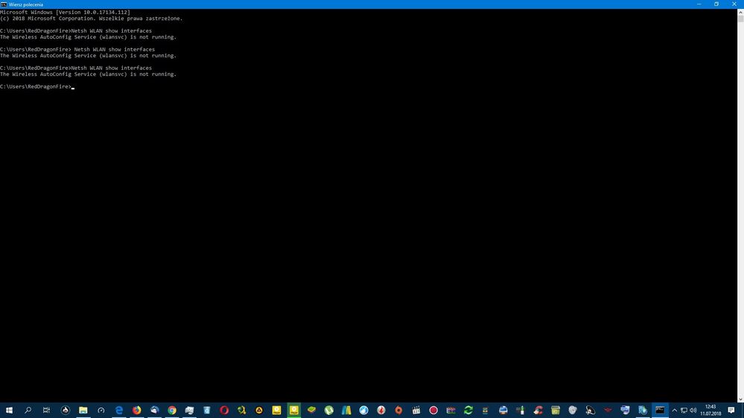Click the Microsoft Windows version line
The height and width of the screenshot is (418, 744).
[x=65, y=13]
